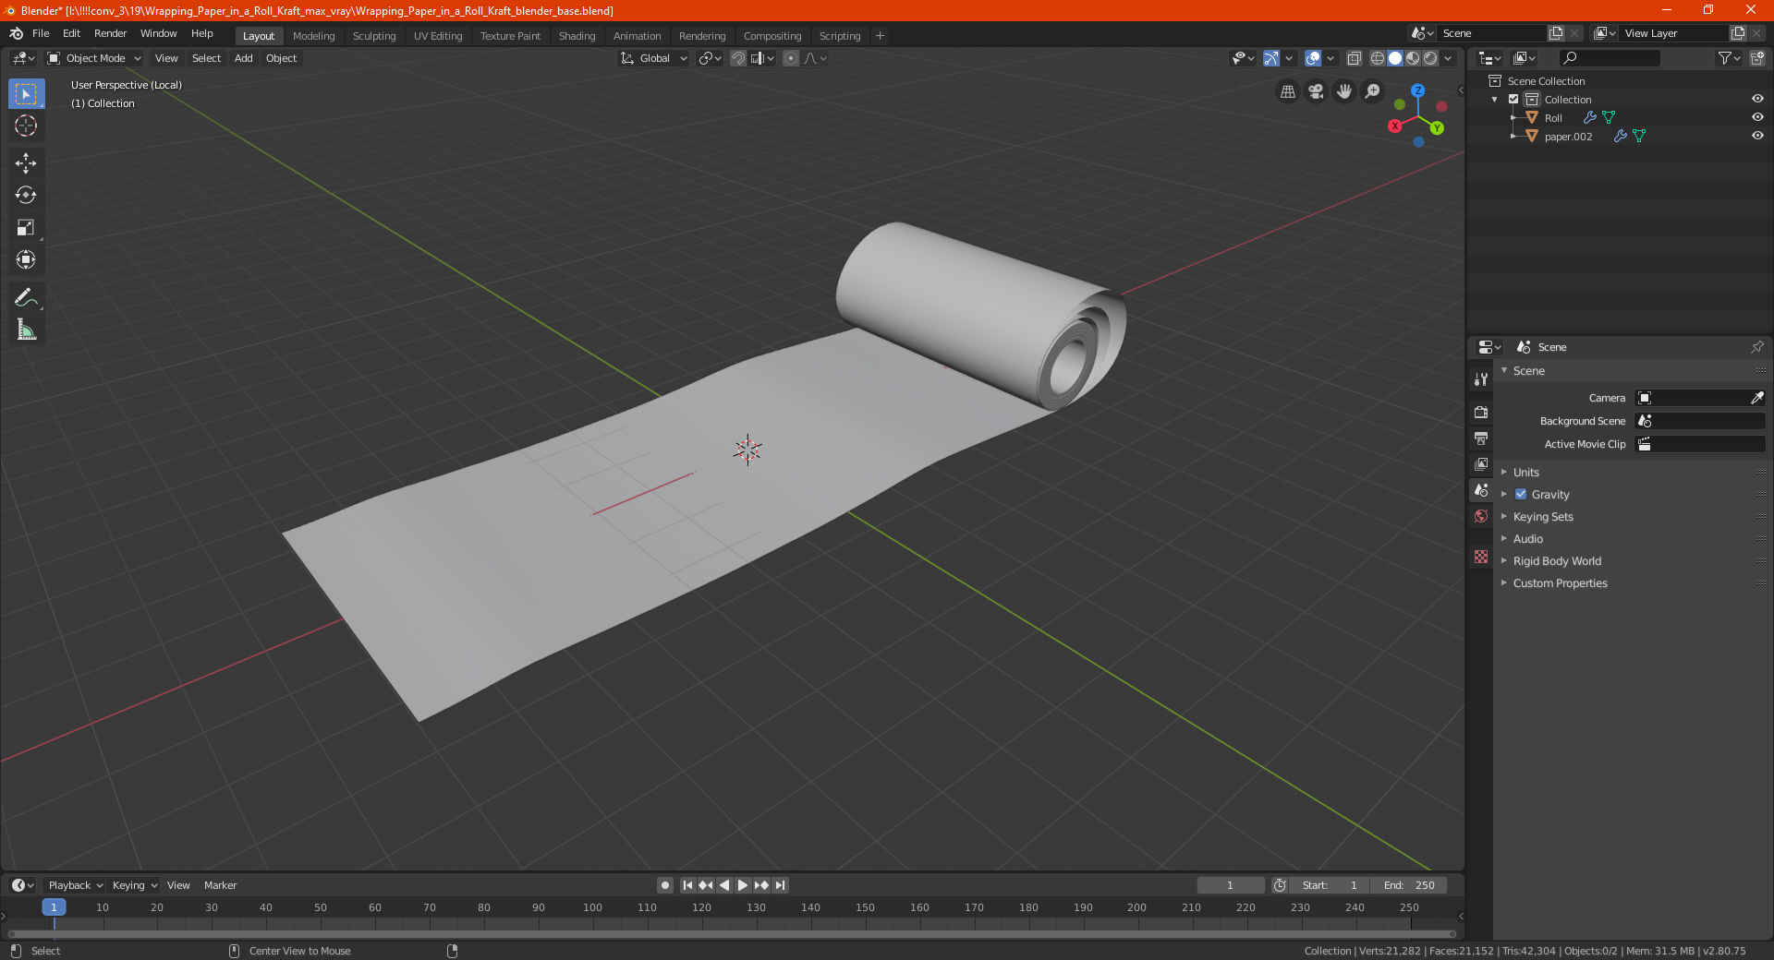This screenshot has width=1774, height=960.
Task: Switch to the Shading workspace tab
Action: tap(577, 36)
